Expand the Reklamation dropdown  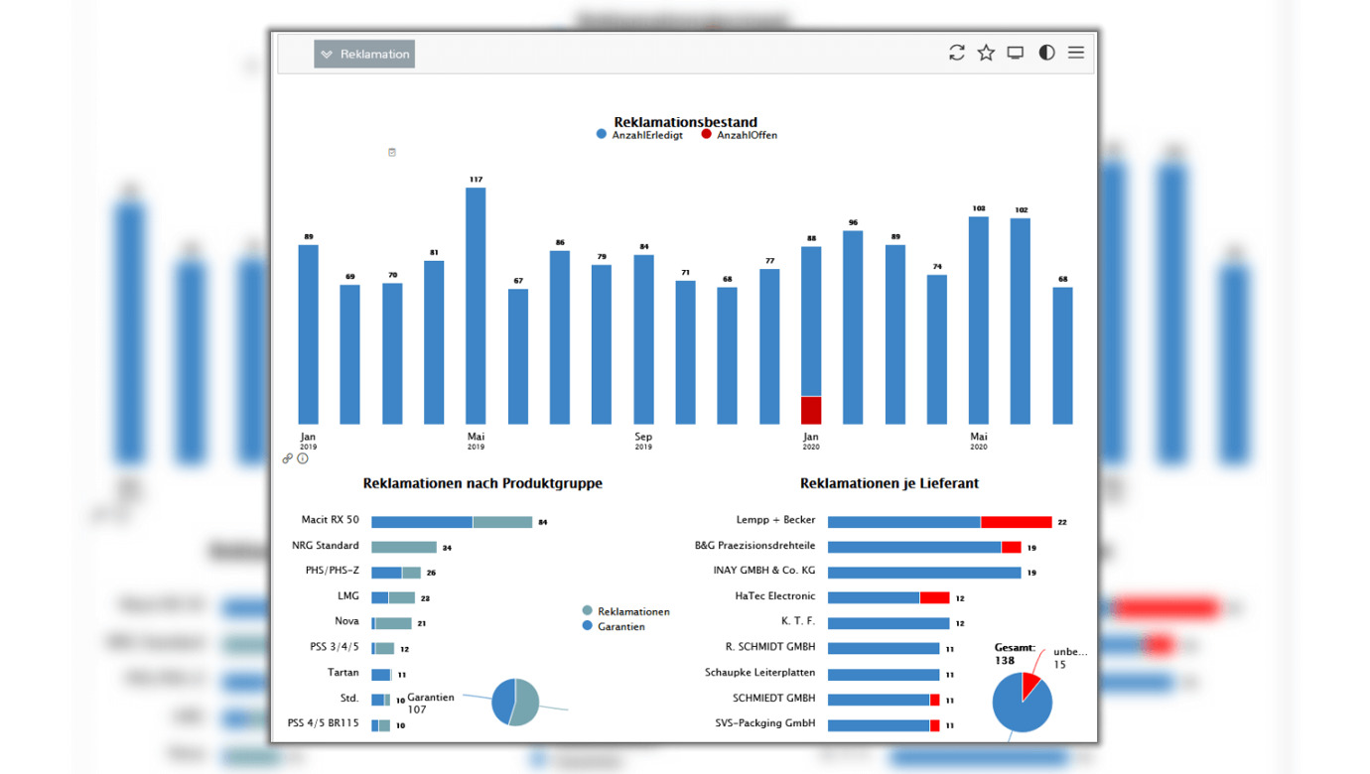364,55
